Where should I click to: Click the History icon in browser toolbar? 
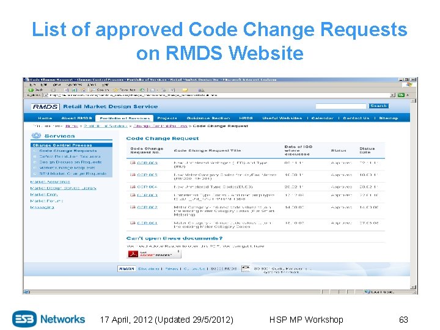coord(142,90)
